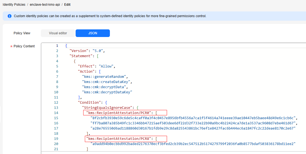Click the kms:cmk:decryptData action line
Image resolution: width=306 pixels, height=154 pixels.
105,87
